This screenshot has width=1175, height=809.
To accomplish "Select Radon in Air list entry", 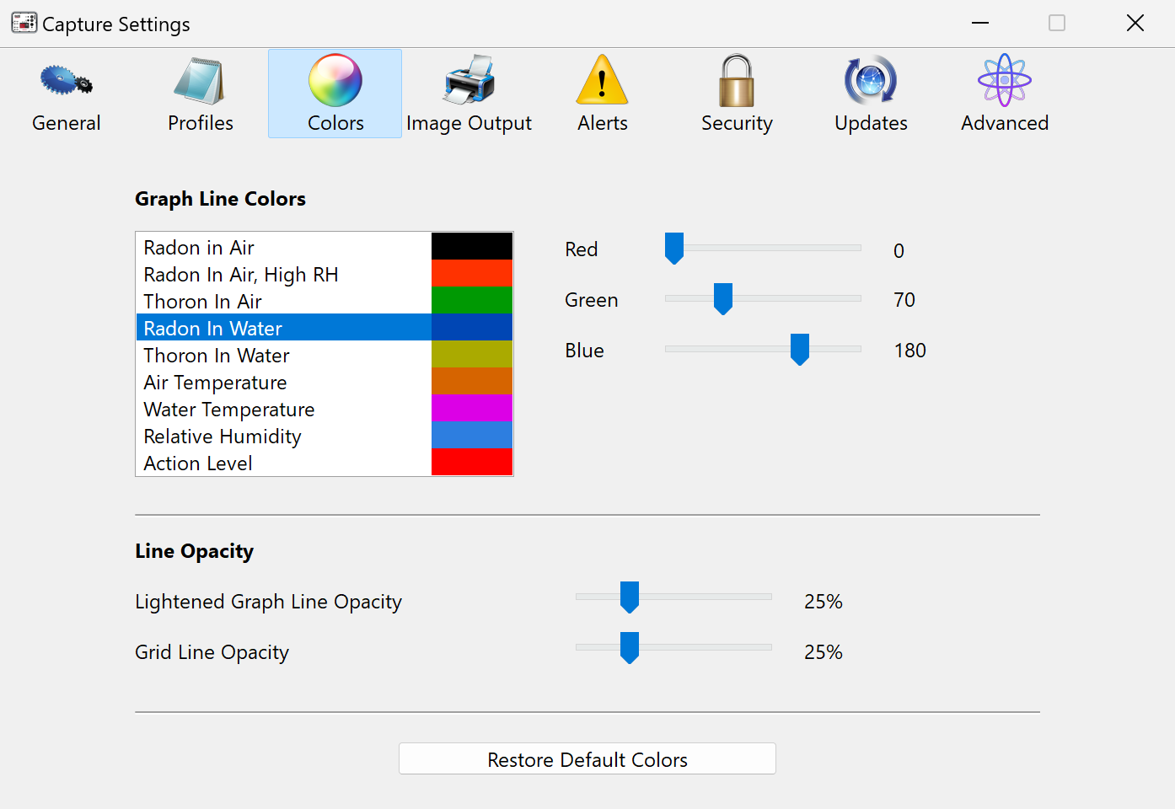I will [199, 247].
